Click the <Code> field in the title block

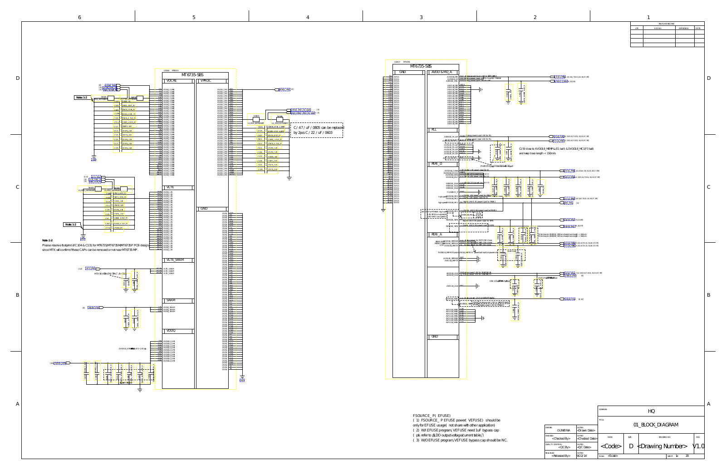point(611,446)
